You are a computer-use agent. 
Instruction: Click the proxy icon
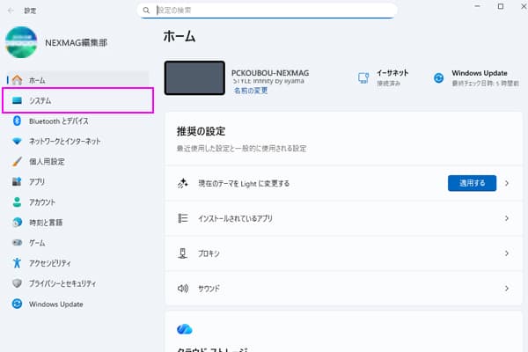point(182,253)
